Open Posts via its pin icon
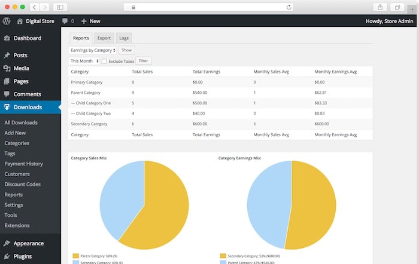The image size is (419, 264). click(7, 56)
